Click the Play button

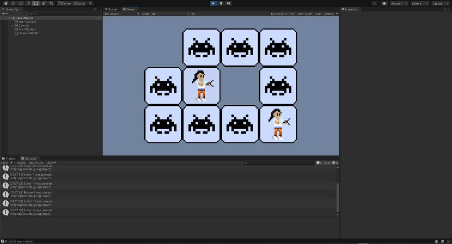coord(213,3)
